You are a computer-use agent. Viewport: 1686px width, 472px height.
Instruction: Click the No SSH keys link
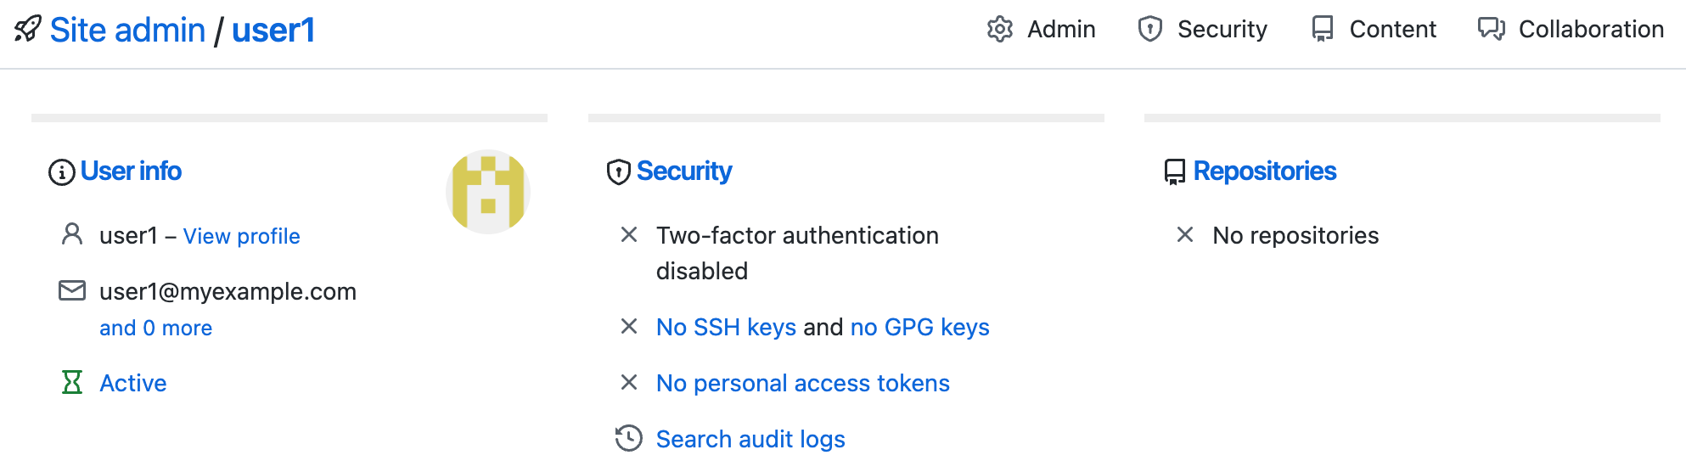(726, 327)
